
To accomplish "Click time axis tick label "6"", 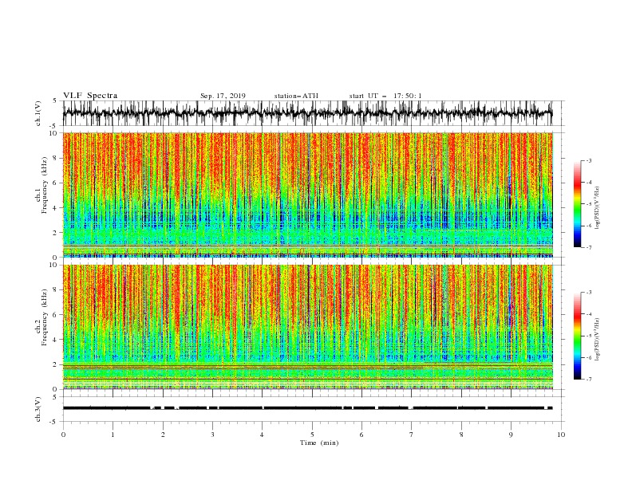I will pyautogui.click(x=361, y=435).
